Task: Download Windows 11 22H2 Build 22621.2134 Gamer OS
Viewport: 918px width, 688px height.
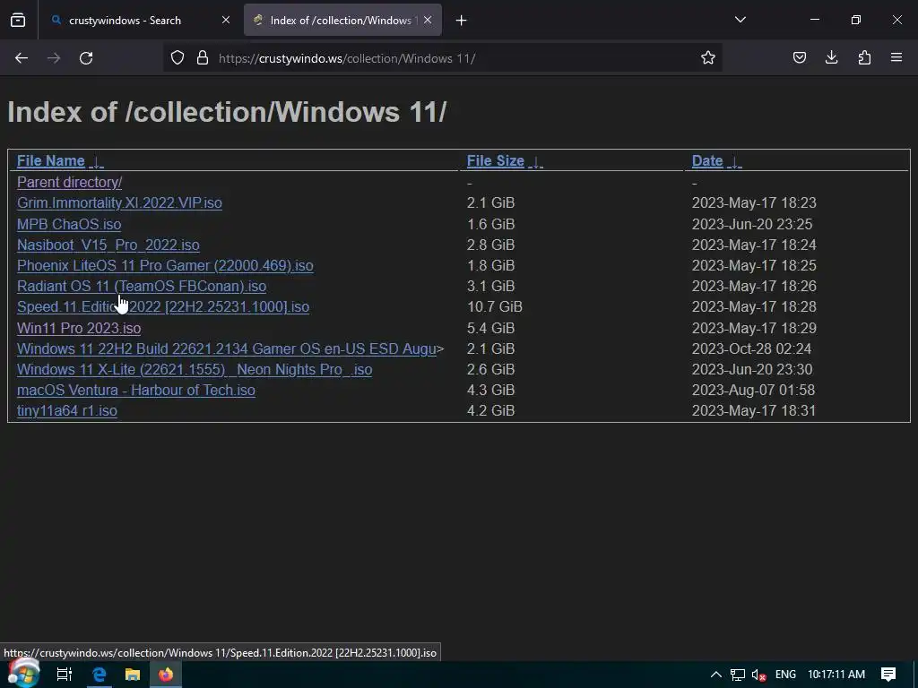Action: click(x=227, y=348)
